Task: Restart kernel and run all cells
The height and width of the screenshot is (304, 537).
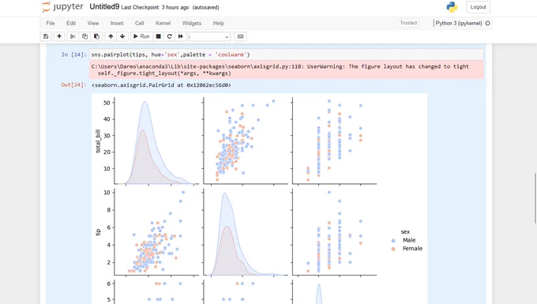Action: 181,36
